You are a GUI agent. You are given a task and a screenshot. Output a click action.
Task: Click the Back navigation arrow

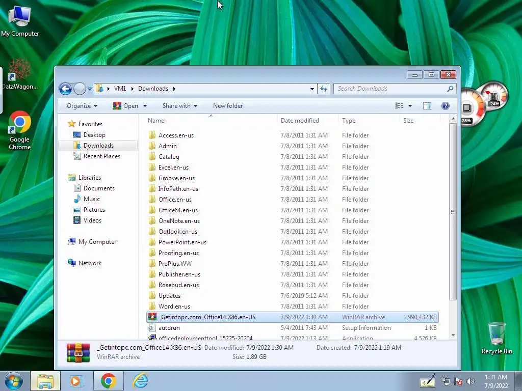pyautogui.click(x=65, y=89)
